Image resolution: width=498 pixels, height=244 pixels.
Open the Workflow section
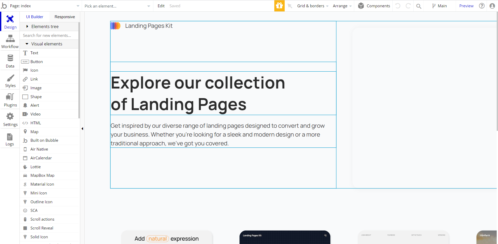(x=10, y=42)
